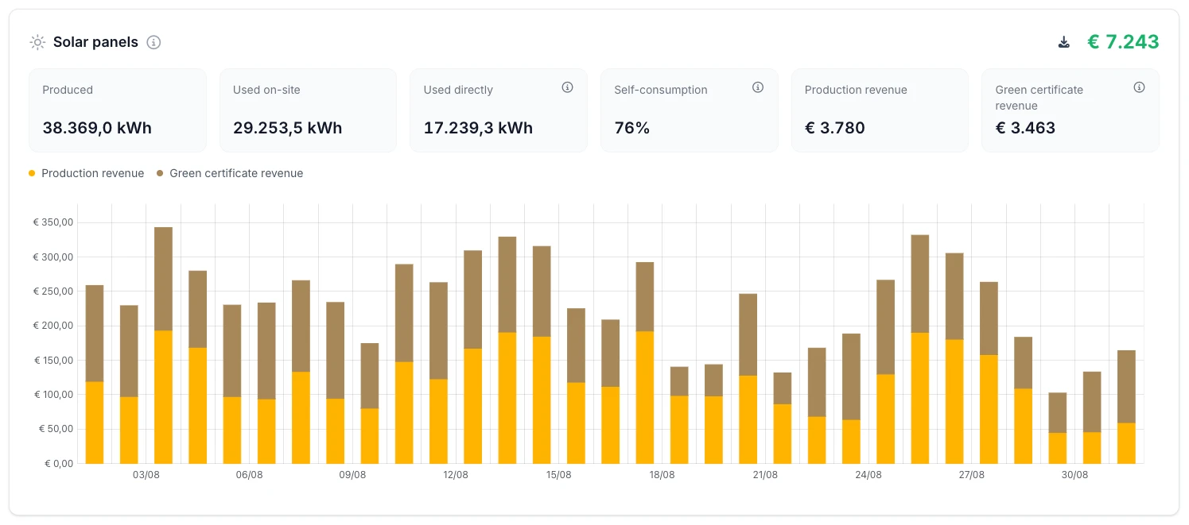Click the € 100,00 axis label
The height and width of the screenshot is (525, 1189).
tap(53, 395)
